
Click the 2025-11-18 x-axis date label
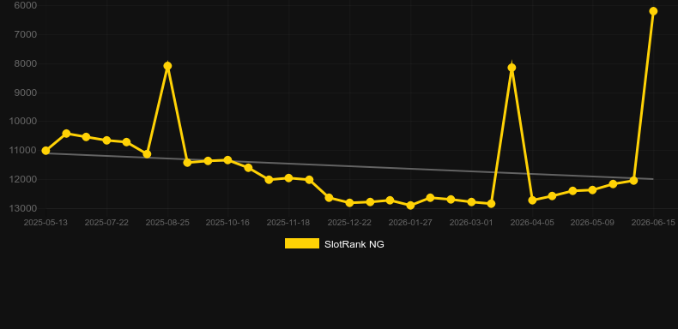click(x=288, y=223)
